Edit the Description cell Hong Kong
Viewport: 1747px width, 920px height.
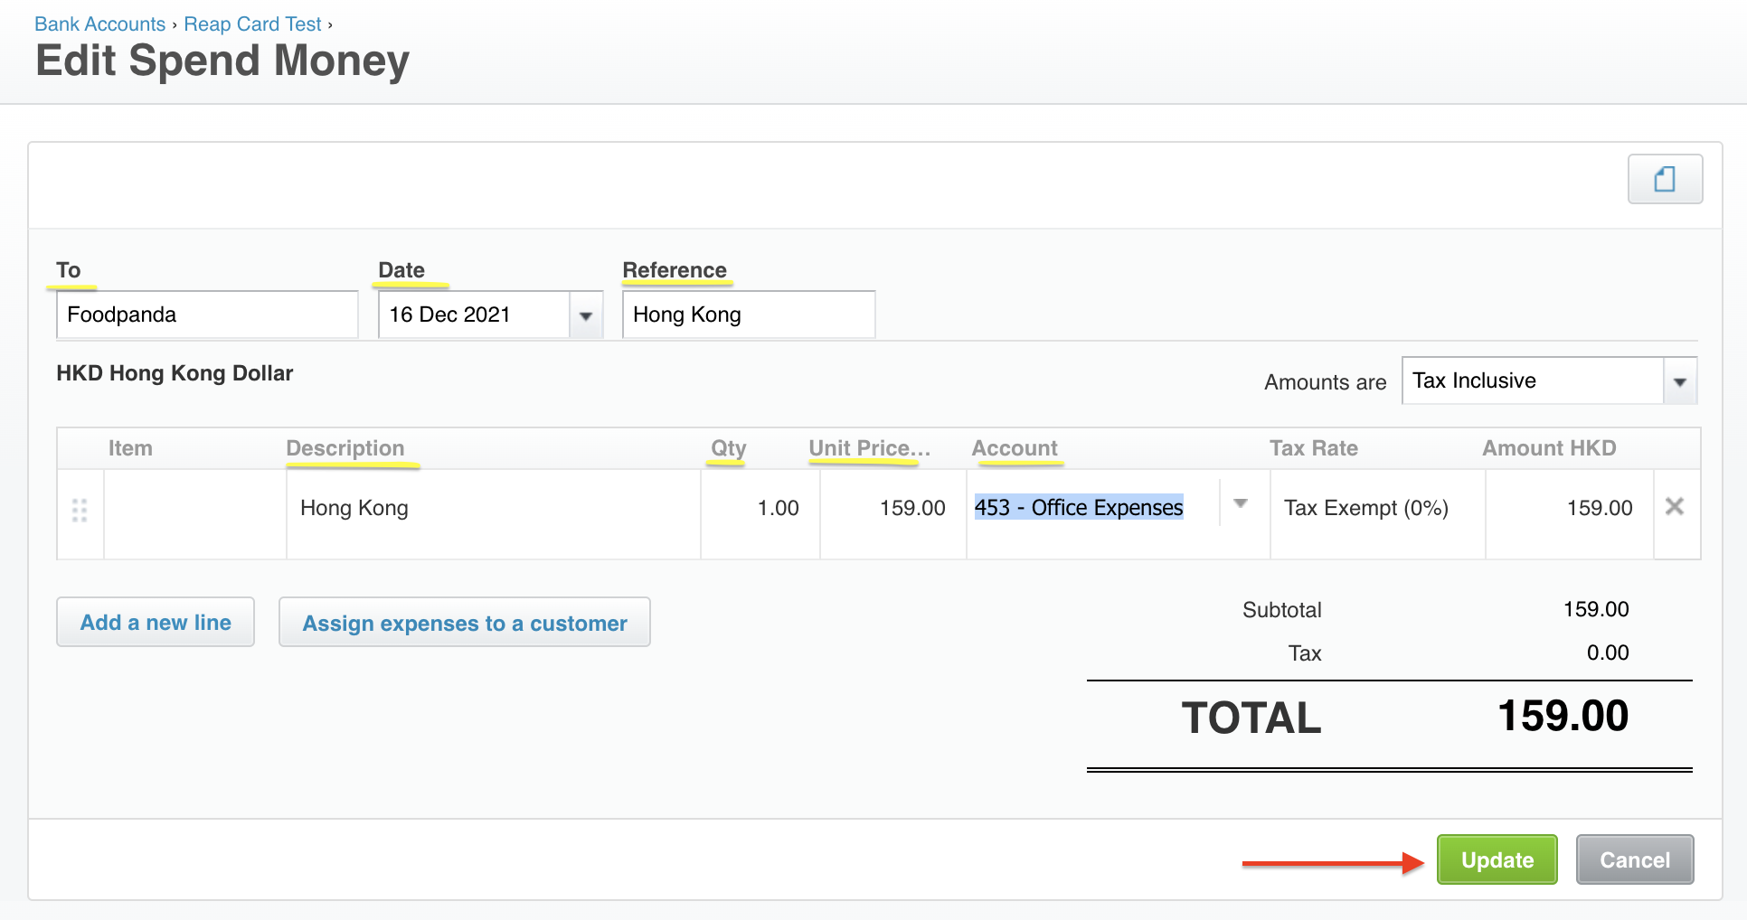tap(493, 509)
